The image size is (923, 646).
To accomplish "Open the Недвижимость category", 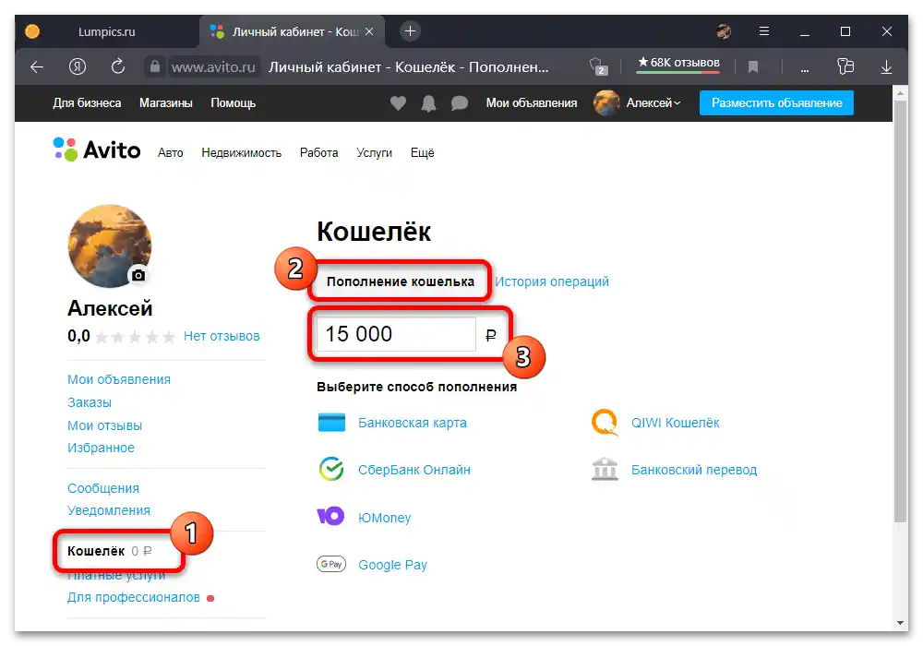I will tap(241, 153).
